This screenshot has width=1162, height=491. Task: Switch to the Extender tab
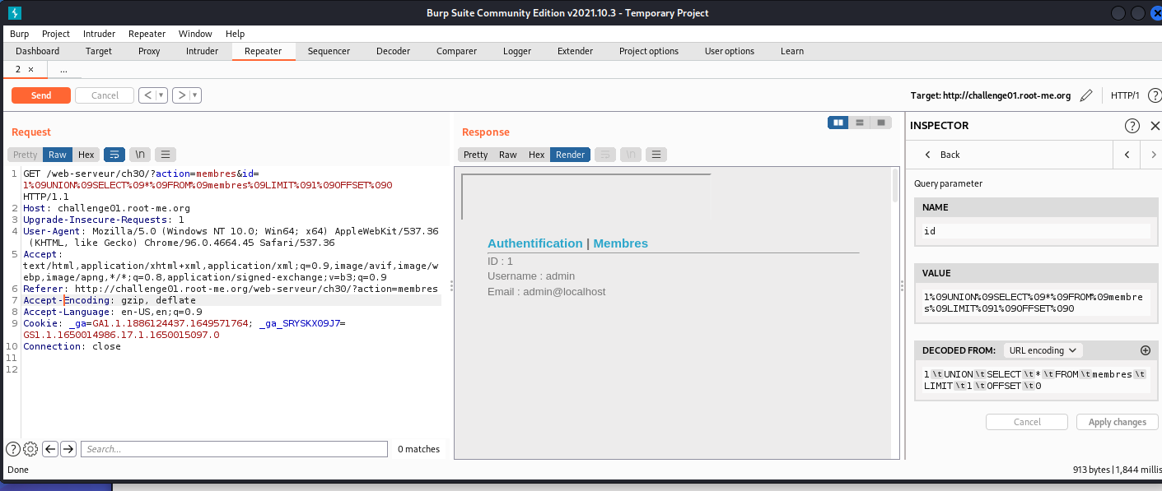pyautogui.click(x=575, y=51)
